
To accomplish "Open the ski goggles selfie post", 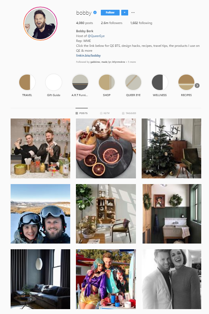I will tap(40, 214).
